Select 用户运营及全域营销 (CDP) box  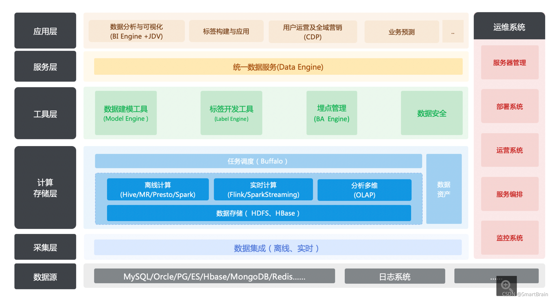click(312, 32)
